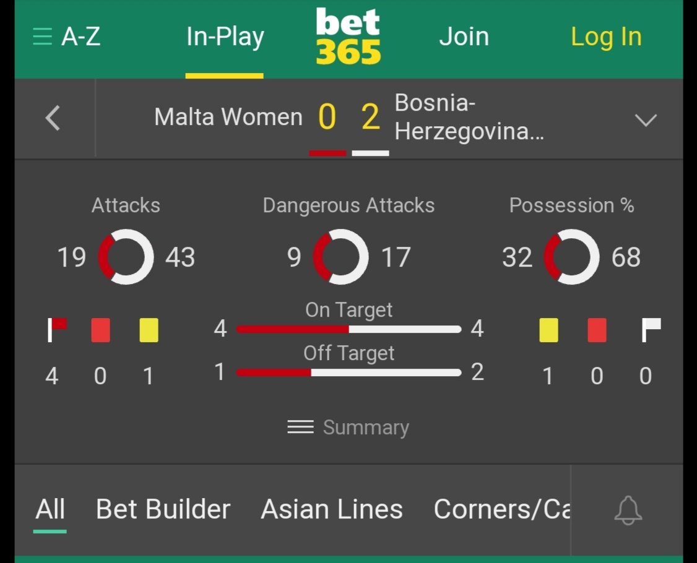
Task: Switch to the In-Play tab
Action: 225,37
